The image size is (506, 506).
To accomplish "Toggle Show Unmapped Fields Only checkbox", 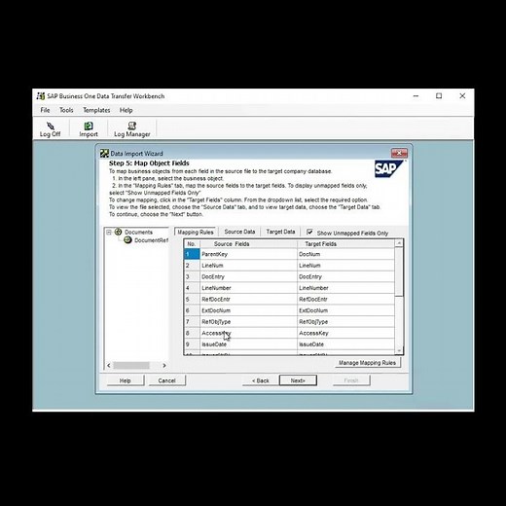I will 309,233.
